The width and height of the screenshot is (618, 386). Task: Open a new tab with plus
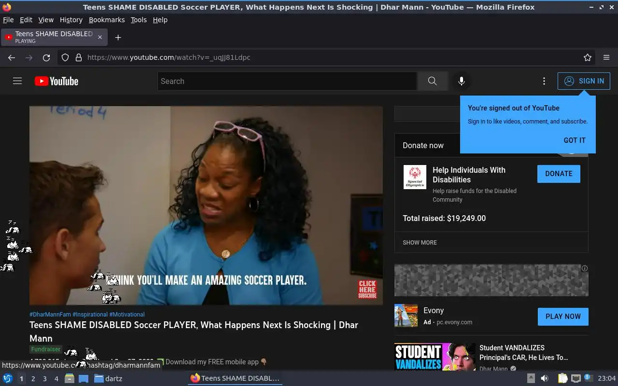118,37
